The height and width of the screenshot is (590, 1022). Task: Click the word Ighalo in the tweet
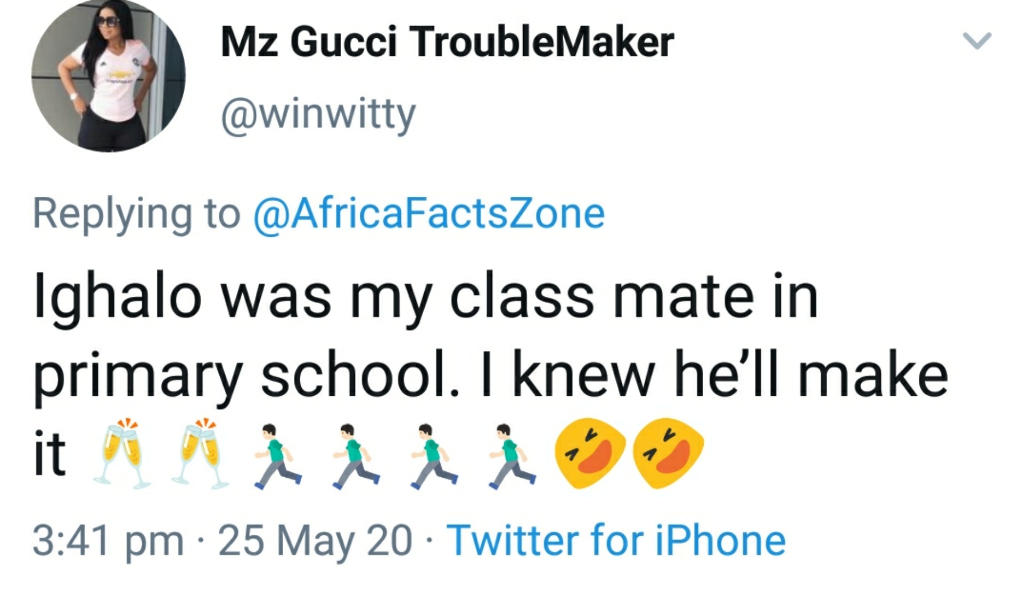point(118,298)
